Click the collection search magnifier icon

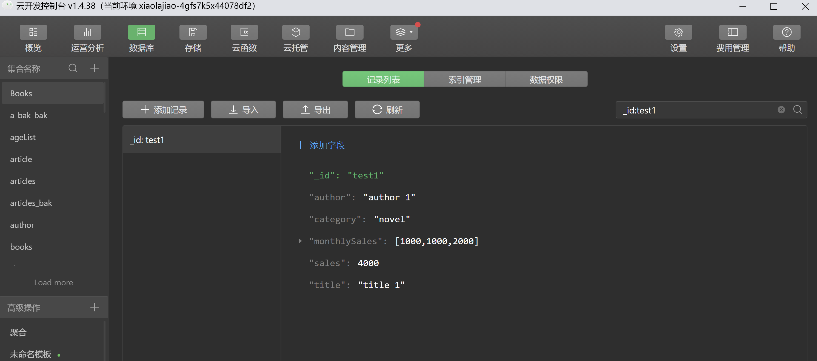[73, 68]
